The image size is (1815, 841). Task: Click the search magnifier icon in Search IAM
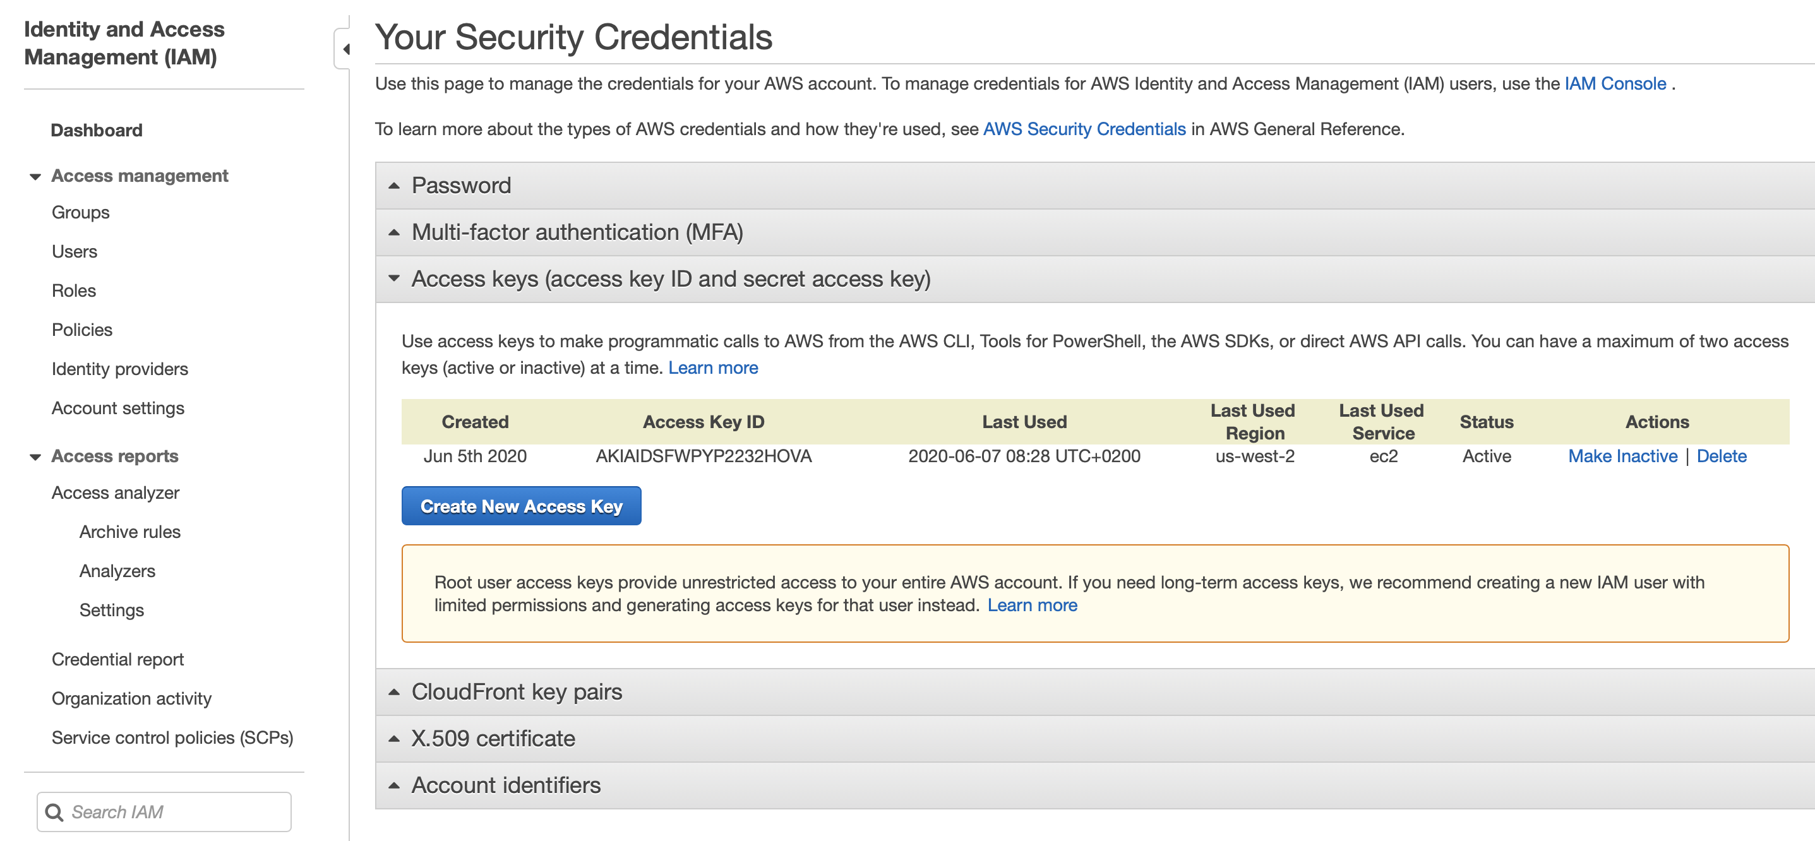click(x=54, y=812)
